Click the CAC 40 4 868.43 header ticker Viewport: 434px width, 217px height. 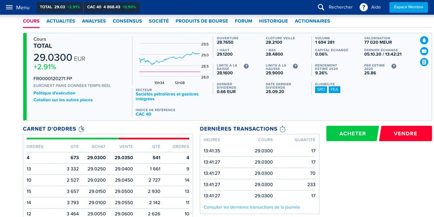click(x=112, y=7)
